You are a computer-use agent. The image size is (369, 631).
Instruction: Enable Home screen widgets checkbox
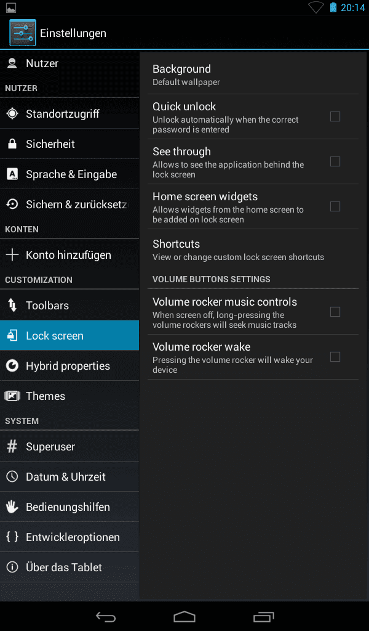(x=335, y=207)
